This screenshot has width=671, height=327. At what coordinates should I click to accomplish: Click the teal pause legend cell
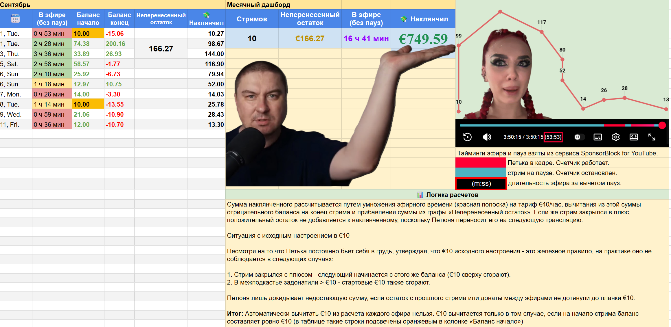click(x=481, y=172)
